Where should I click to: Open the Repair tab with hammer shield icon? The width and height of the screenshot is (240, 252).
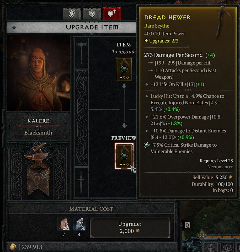(72, 14)
